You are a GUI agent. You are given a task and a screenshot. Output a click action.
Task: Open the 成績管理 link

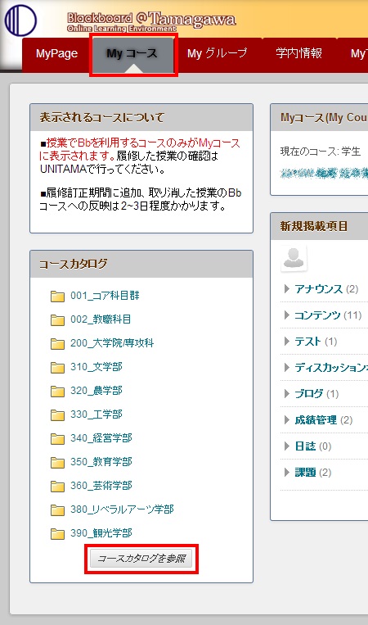click(316, 419)
